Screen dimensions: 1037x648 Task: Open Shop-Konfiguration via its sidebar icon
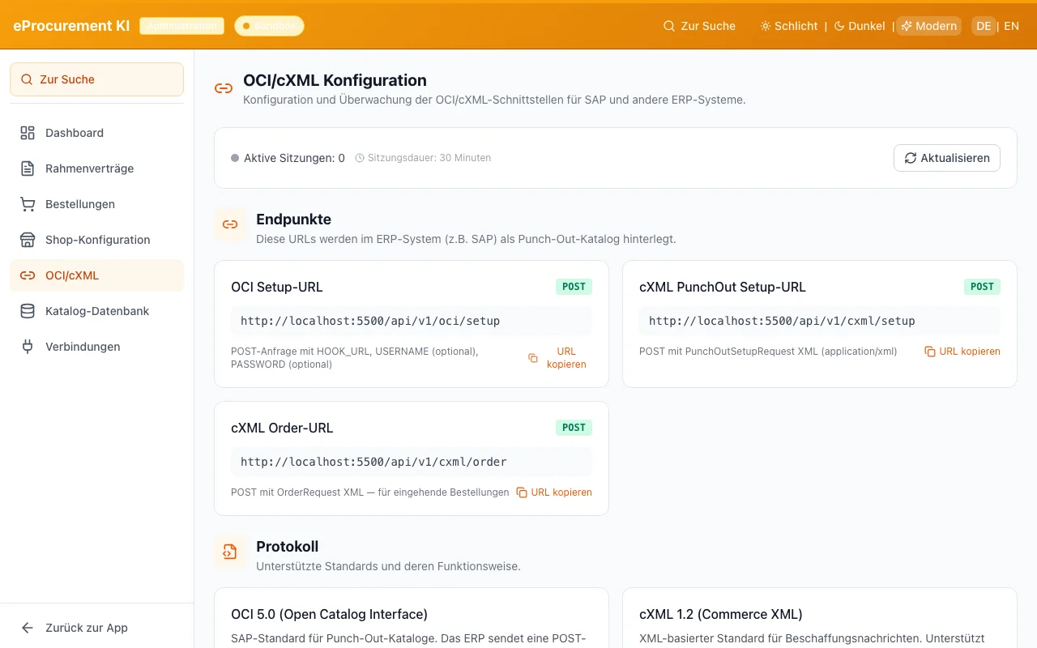(28, 240)
